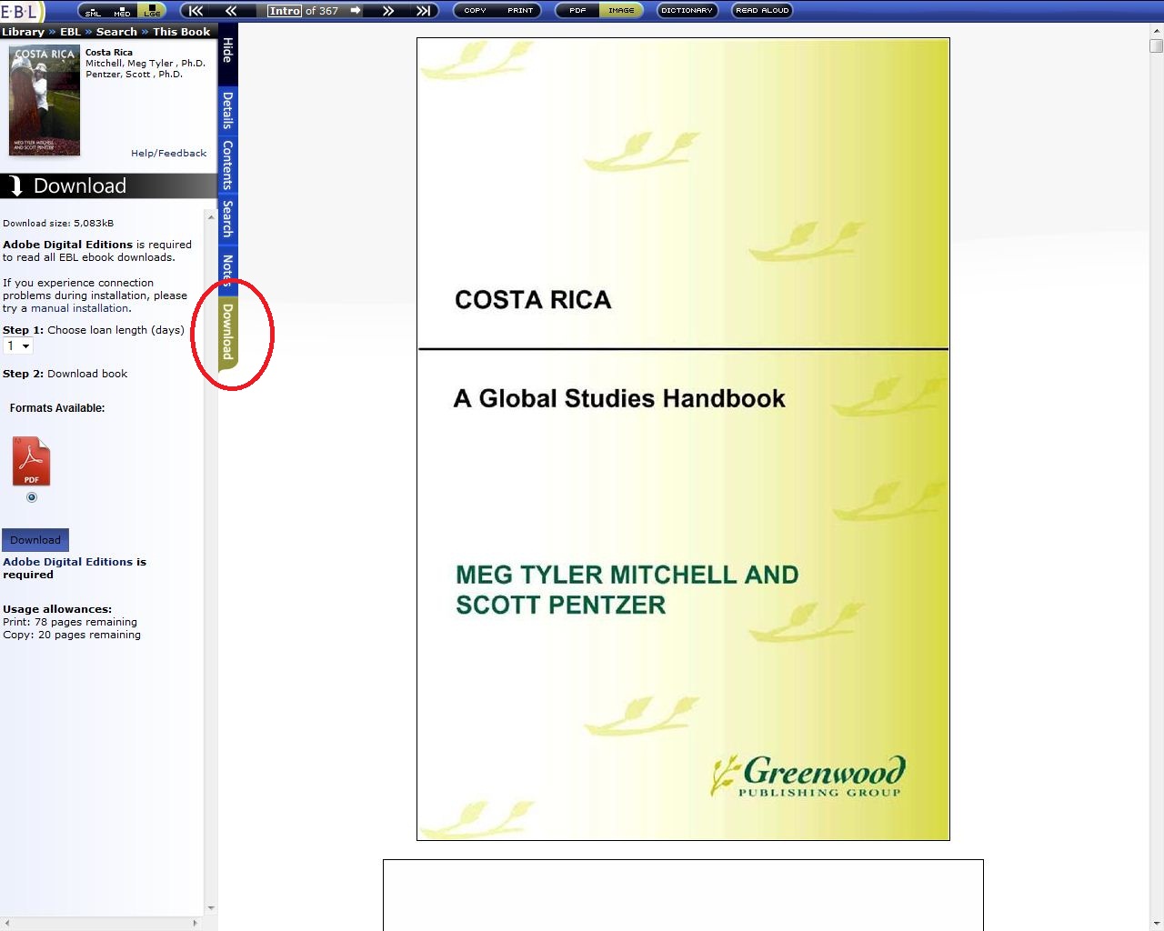Set page size to LGE

pos(151,12)
